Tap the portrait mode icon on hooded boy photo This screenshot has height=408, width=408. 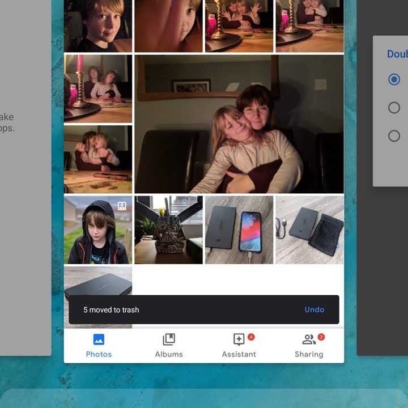point(122,206)
